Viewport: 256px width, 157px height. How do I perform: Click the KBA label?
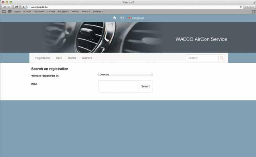click(34, 84)
